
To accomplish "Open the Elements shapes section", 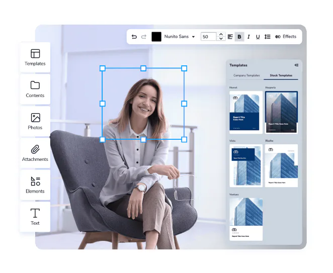I will coord(35,185).
